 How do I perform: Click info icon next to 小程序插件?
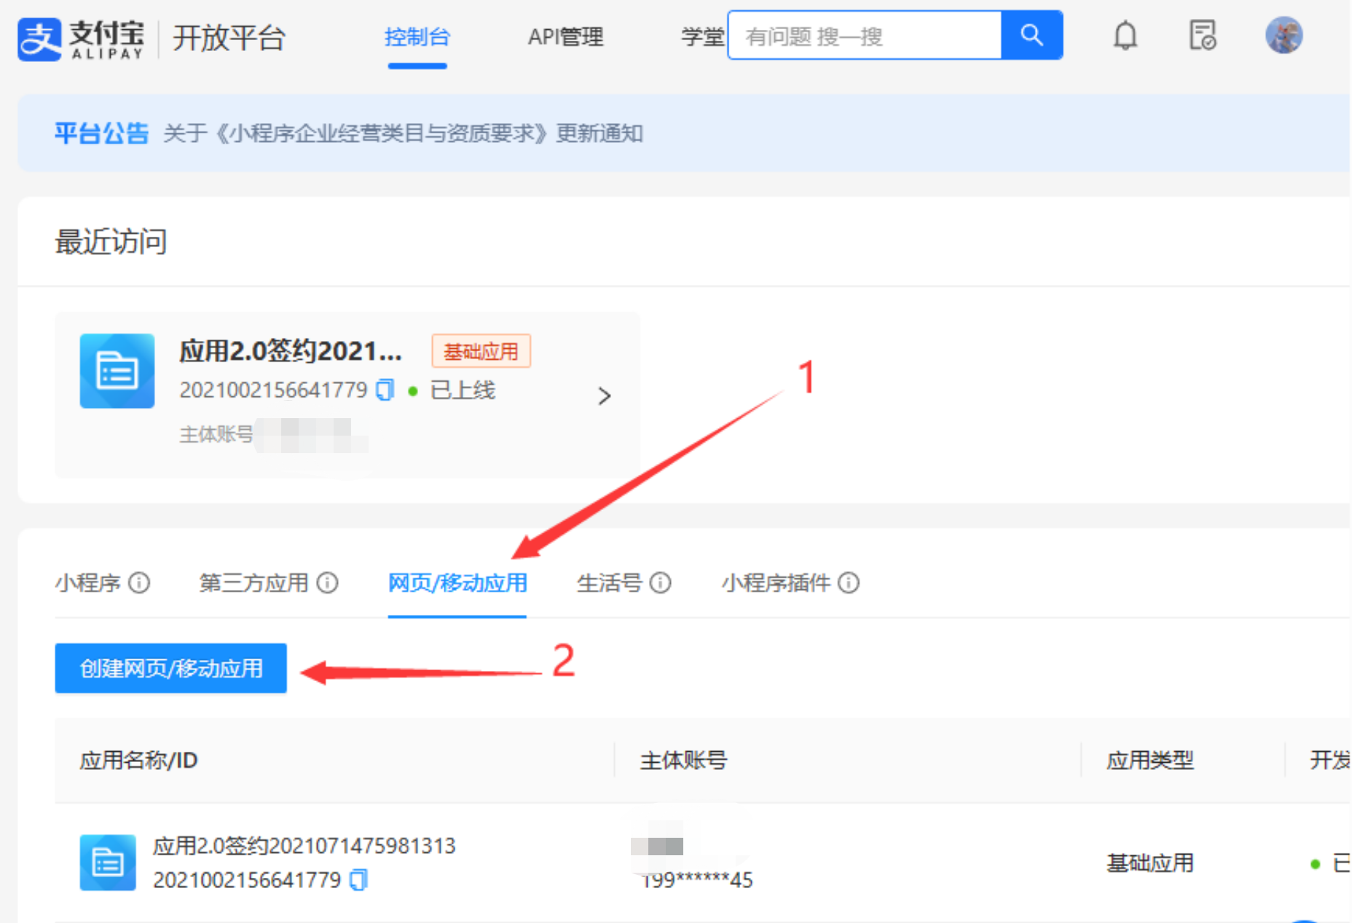(849, 583)
